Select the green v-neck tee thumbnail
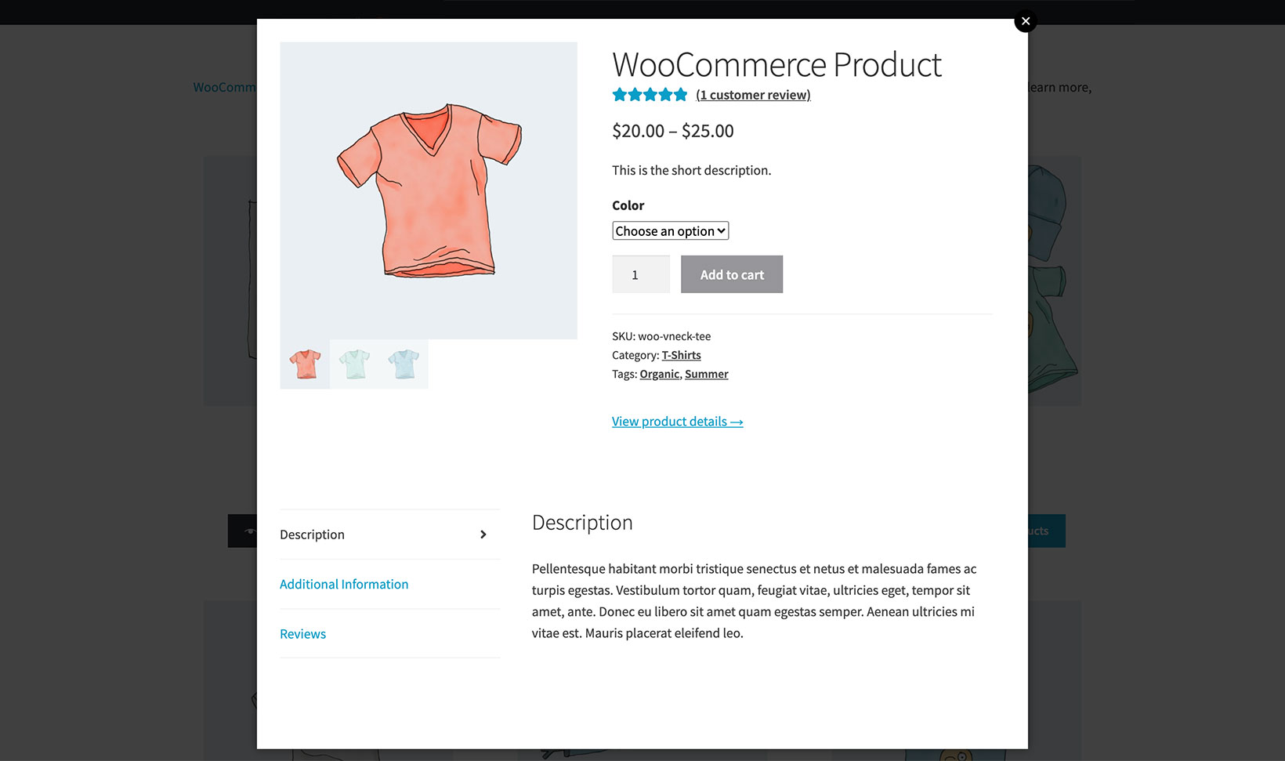 coord(353,364)
